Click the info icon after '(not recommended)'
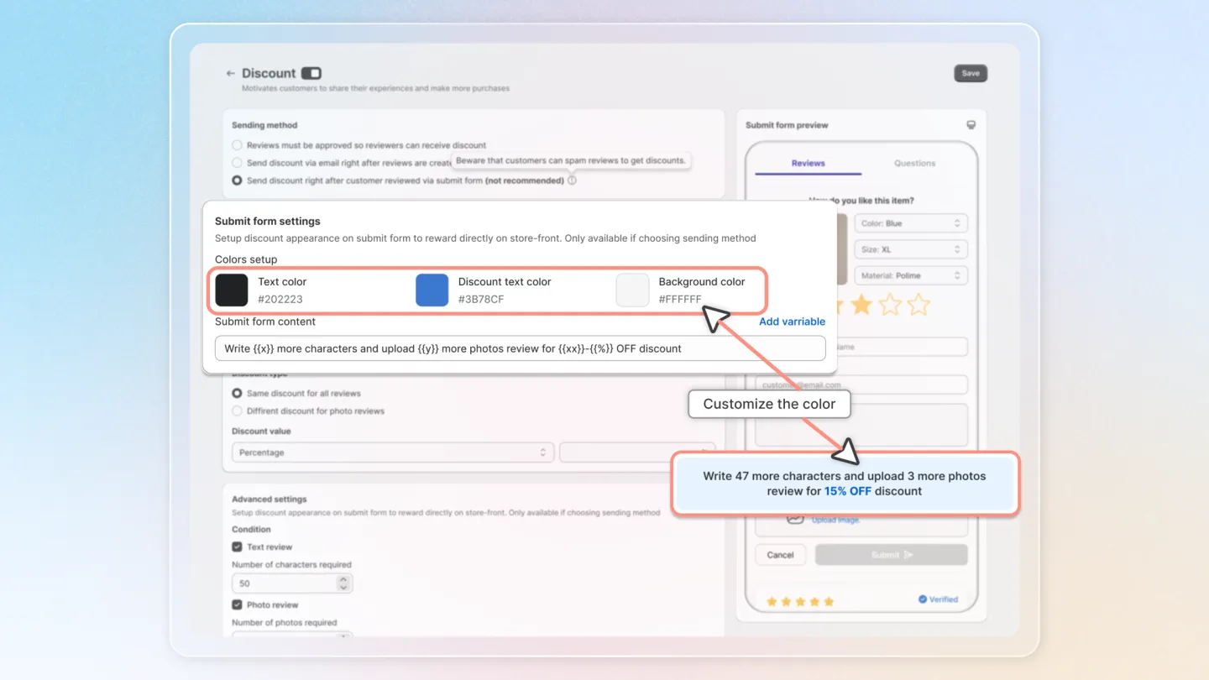1209x680 pixels. click(572, 180)
